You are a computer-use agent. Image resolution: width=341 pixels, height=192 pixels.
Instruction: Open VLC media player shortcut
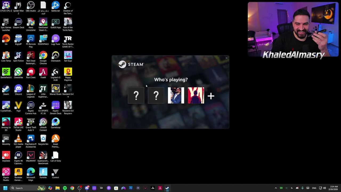coord(18,141)
